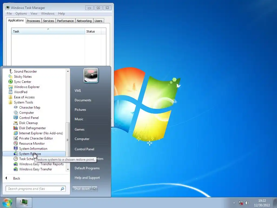Open the Start orb on the taskbar
The image size is (277, 208).
point(7,203)
